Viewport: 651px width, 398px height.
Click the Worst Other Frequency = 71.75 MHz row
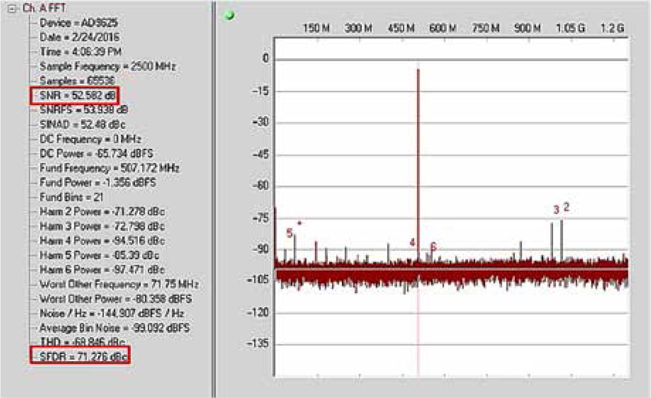tap(119, 284)
